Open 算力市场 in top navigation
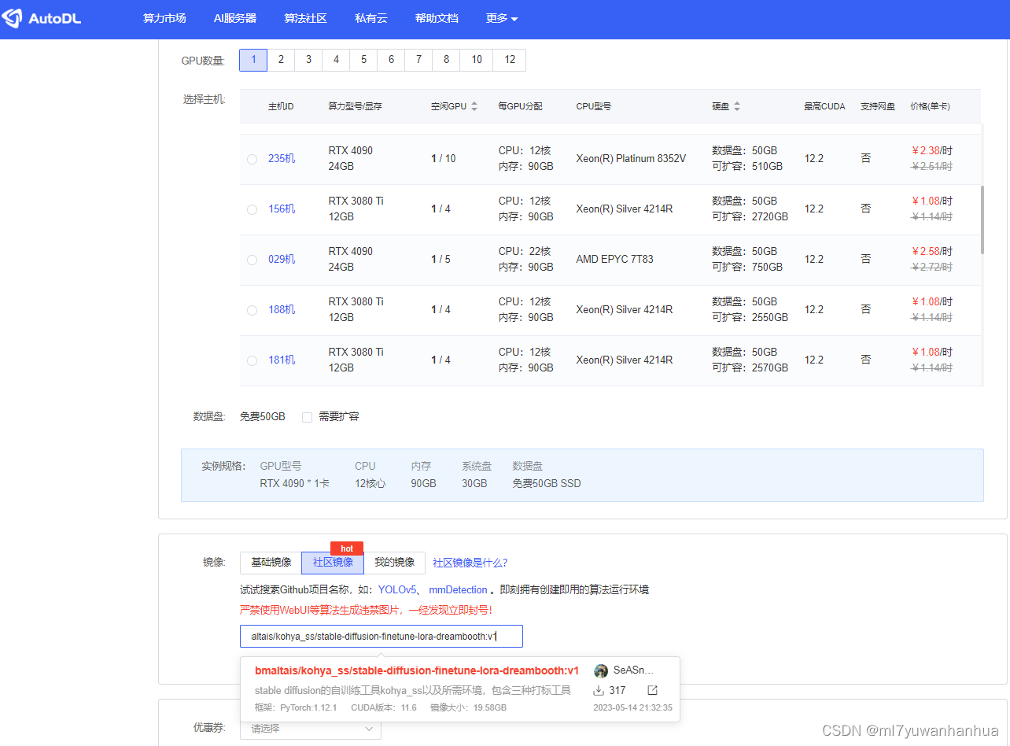Screen dimensions: 1010x746 [164, 18]
